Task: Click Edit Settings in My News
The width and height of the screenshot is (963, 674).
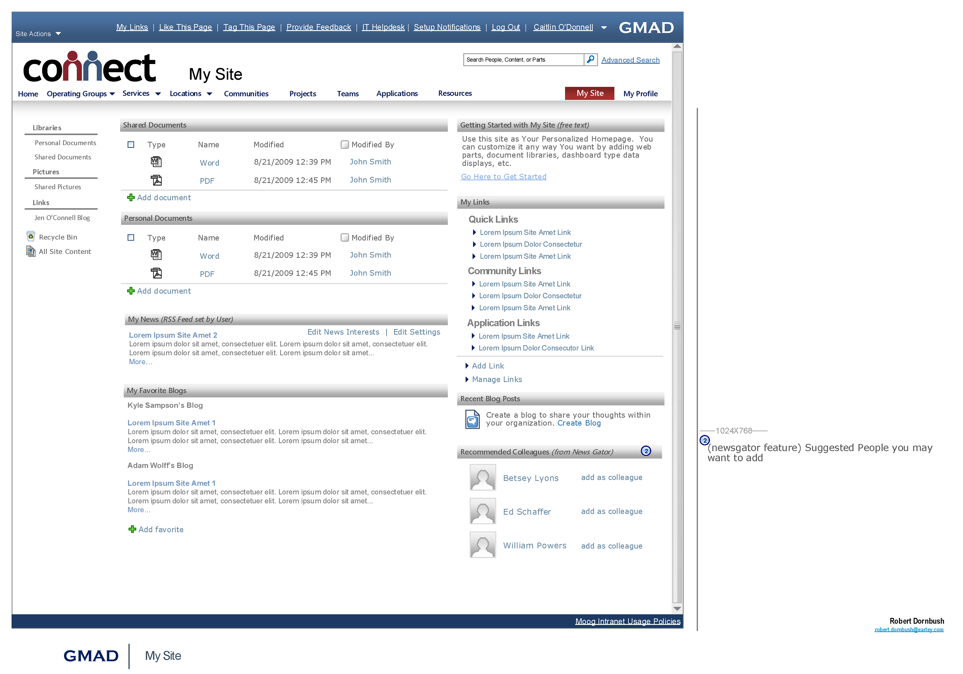Action: [417, 332]
